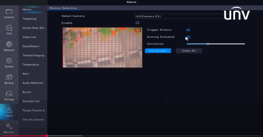Image resolution: width=263 pixels, height=137 pixels.
Task: Click the Trigger Actions gear icon
Action: pyautogui.click(x=188, y=30)
